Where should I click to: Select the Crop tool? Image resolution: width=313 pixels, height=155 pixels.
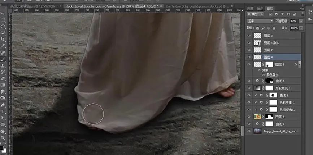(x=3, y=39)
